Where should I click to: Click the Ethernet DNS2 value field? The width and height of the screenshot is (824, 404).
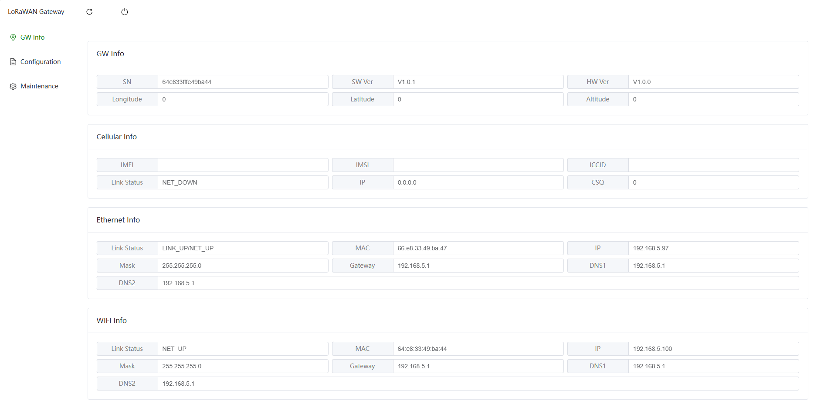coord(478,283)
